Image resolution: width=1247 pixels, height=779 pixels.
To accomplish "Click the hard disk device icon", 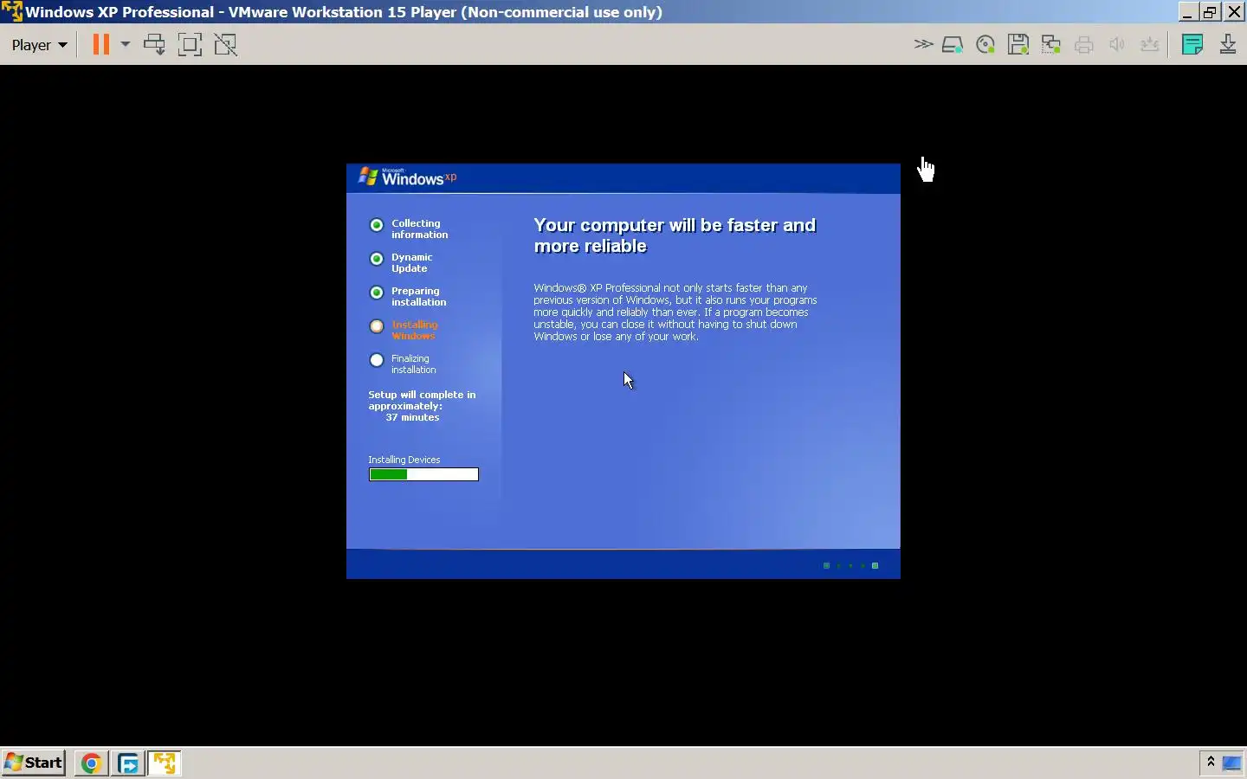I will [x=953, y=45].
